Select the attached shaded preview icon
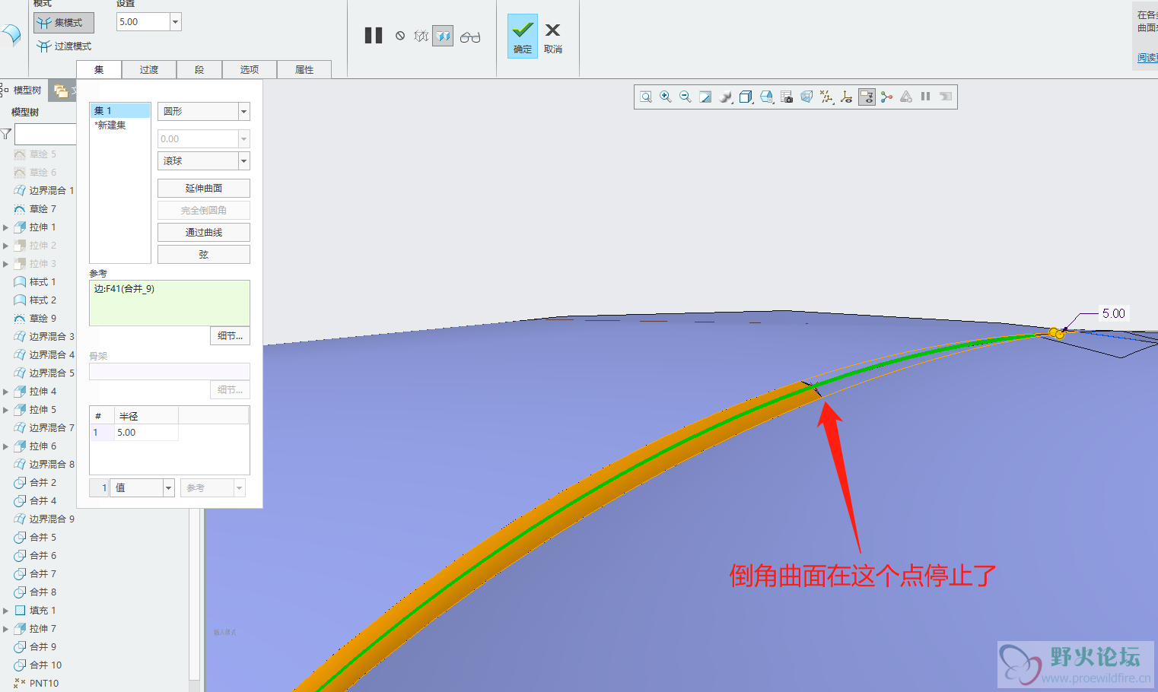The image size is (1158, 692). pyautogui.click(x=443, y=36)
